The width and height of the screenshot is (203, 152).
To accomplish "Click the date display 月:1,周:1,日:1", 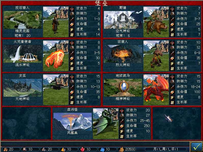I will point(166,149).
